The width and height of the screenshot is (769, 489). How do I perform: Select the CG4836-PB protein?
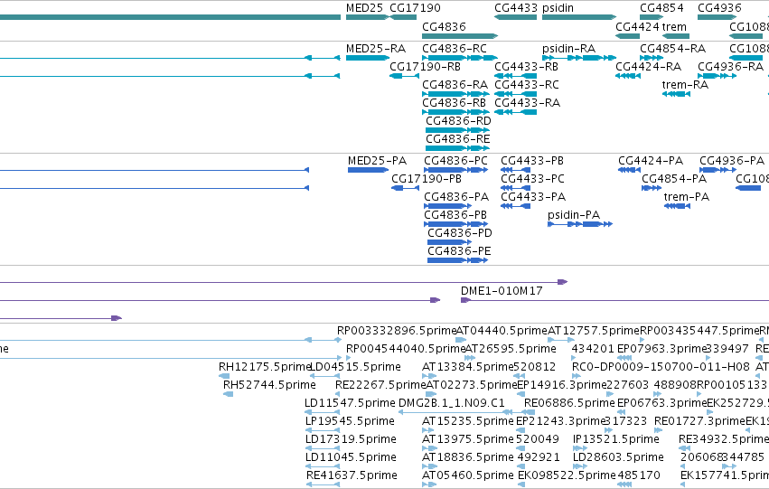(456, 225)
